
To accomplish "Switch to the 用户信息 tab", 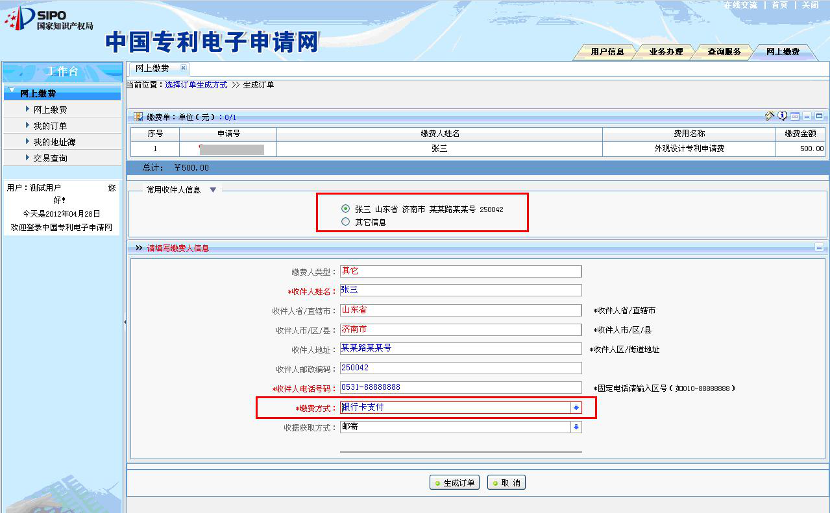I will click(x=607, y=52).
